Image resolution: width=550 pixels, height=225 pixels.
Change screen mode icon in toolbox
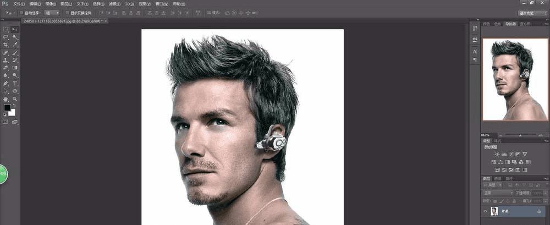pos(15,121)
